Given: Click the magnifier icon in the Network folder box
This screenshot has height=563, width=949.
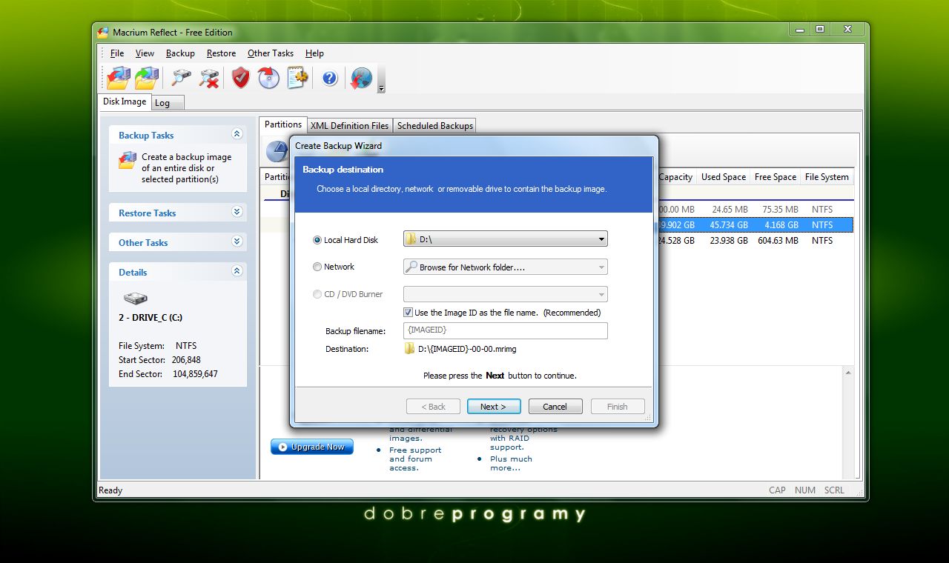Looking at the screenshot, I should [411, 267].
